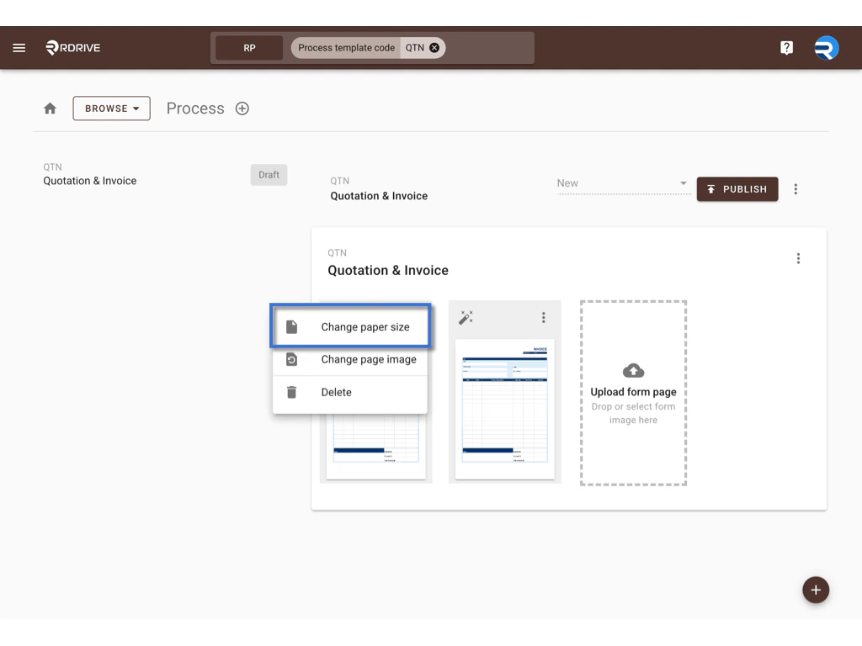Click the magic wand icon on the invoice page
The image size is (862, 646).
coord(466,318)
